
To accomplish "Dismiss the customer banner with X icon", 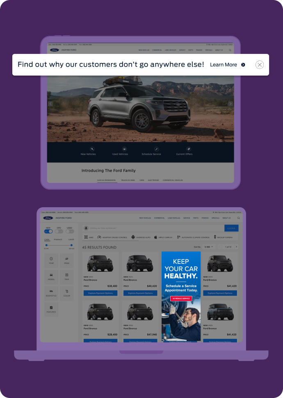I will point(260,65).
